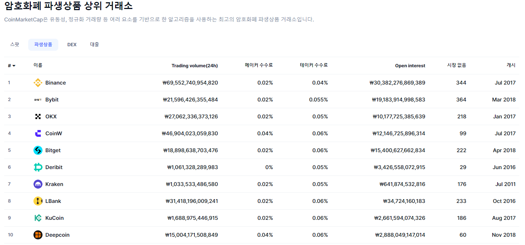Screen dimensions: 525x245
Task: Click the Deepcoin logo icon
Action: tap(37, 234)
